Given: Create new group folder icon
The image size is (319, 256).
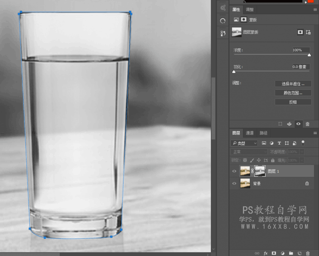Looking at the screenshot, I should (x=291, y=253).
